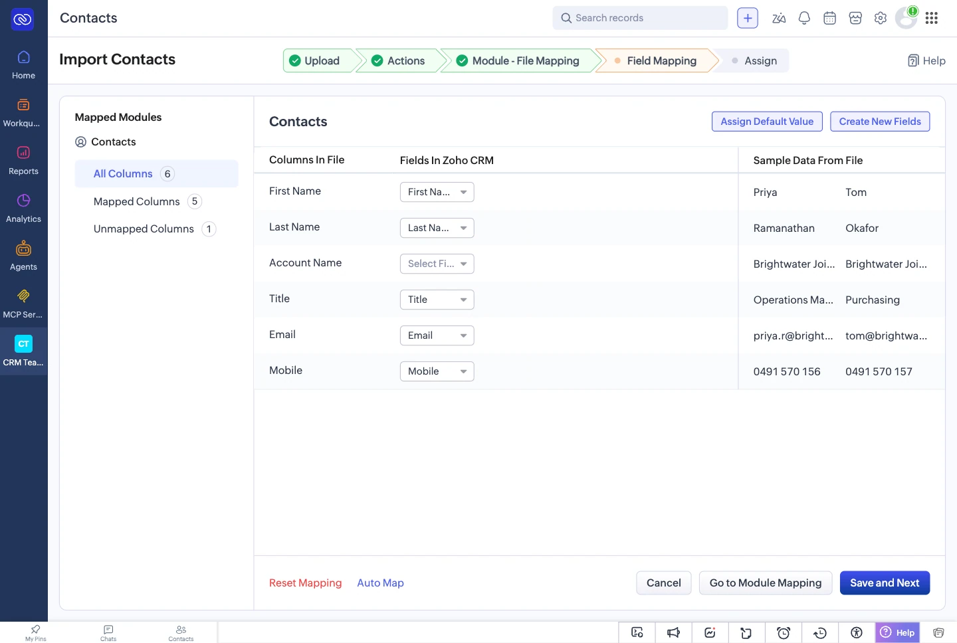This screenshot has height=643, width=957.
Task: Open the setup gear icon
Action: [881, 19]
